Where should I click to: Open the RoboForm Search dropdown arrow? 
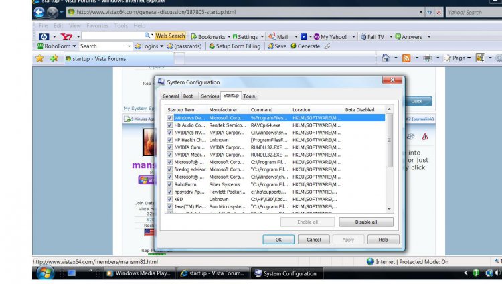[129, 46]
